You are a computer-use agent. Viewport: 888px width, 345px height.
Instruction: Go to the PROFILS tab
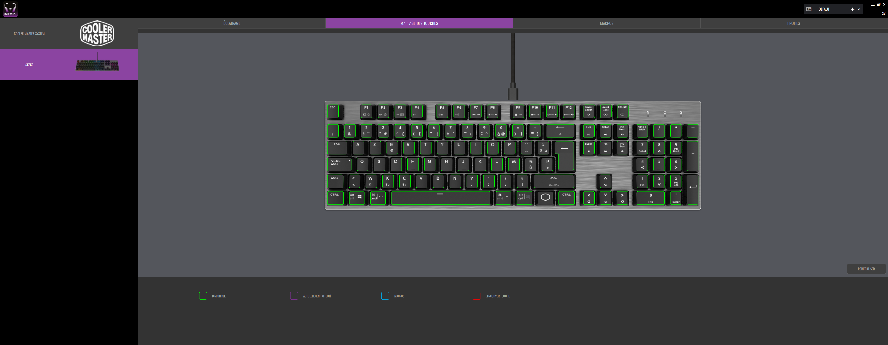(793, 23)
